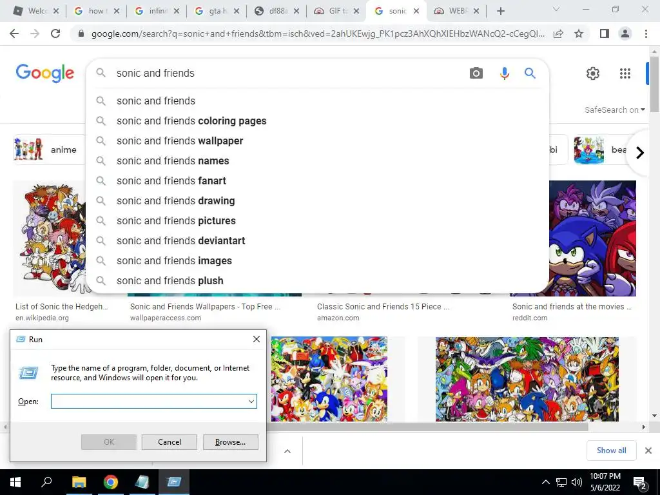Viewport: 660px width, 495px height.
Task: Open File Explorer from the taskbar
Action: pyautogui.click(x=79, y=482)
